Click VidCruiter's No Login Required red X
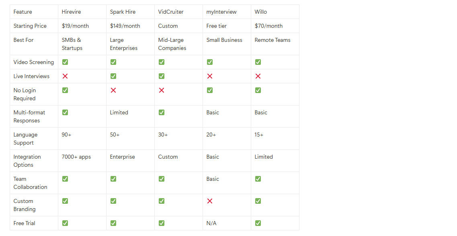Screen dimensions: 457x236 (162, 90)
